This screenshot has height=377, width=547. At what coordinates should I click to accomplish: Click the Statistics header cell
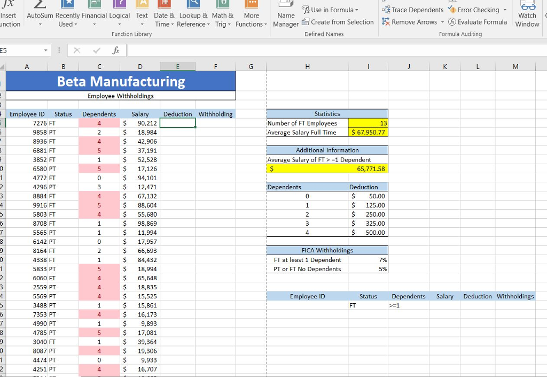(x=327, y=114)
